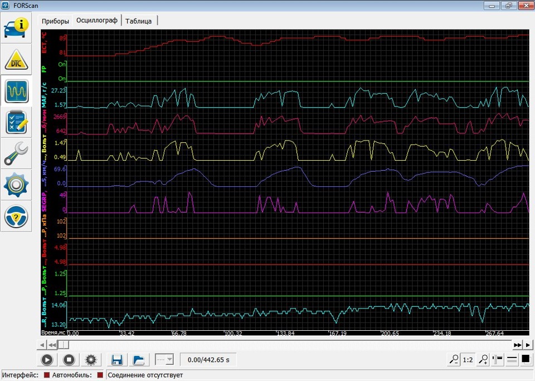Click the 69.6 speed scale value

pyautogui.click(x=60, y=169)
